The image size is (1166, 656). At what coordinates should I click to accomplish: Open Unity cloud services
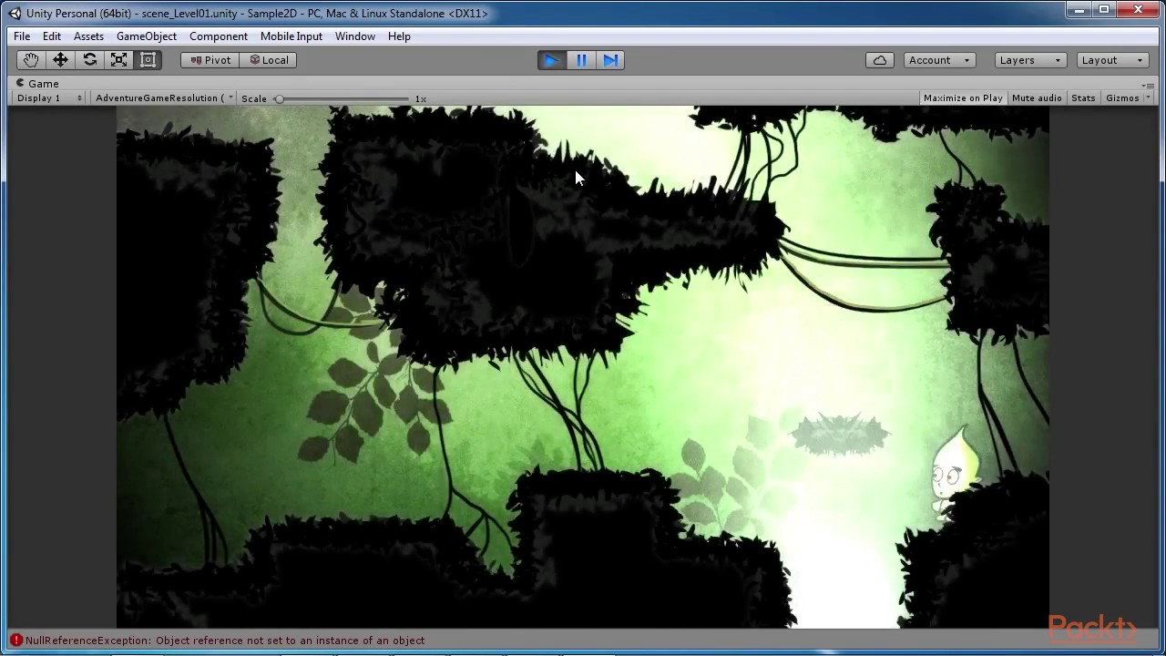pyautogui.click(x=880, y=60)
